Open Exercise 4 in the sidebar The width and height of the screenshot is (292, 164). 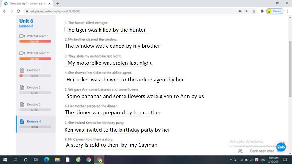(34, 122)
